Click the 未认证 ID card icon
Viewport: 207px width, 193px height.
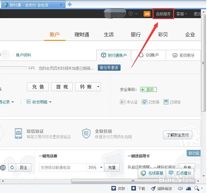tap(123, 102)
